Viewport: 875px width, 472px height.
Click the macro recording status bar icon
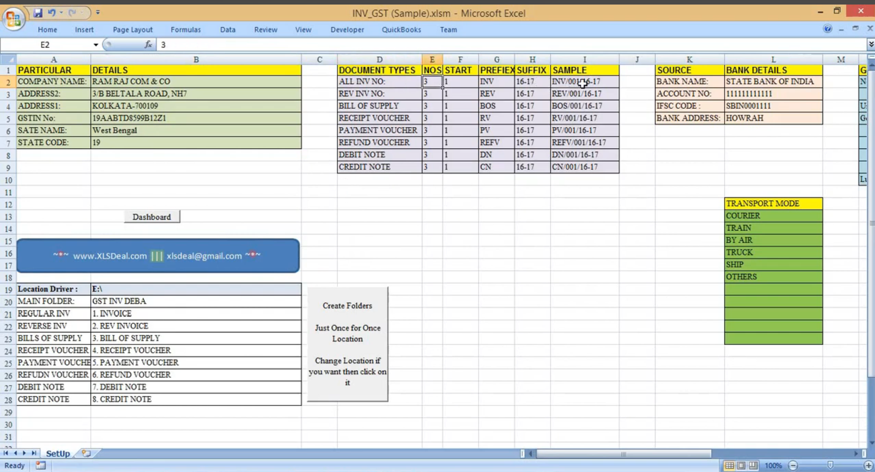click(40, 465)
